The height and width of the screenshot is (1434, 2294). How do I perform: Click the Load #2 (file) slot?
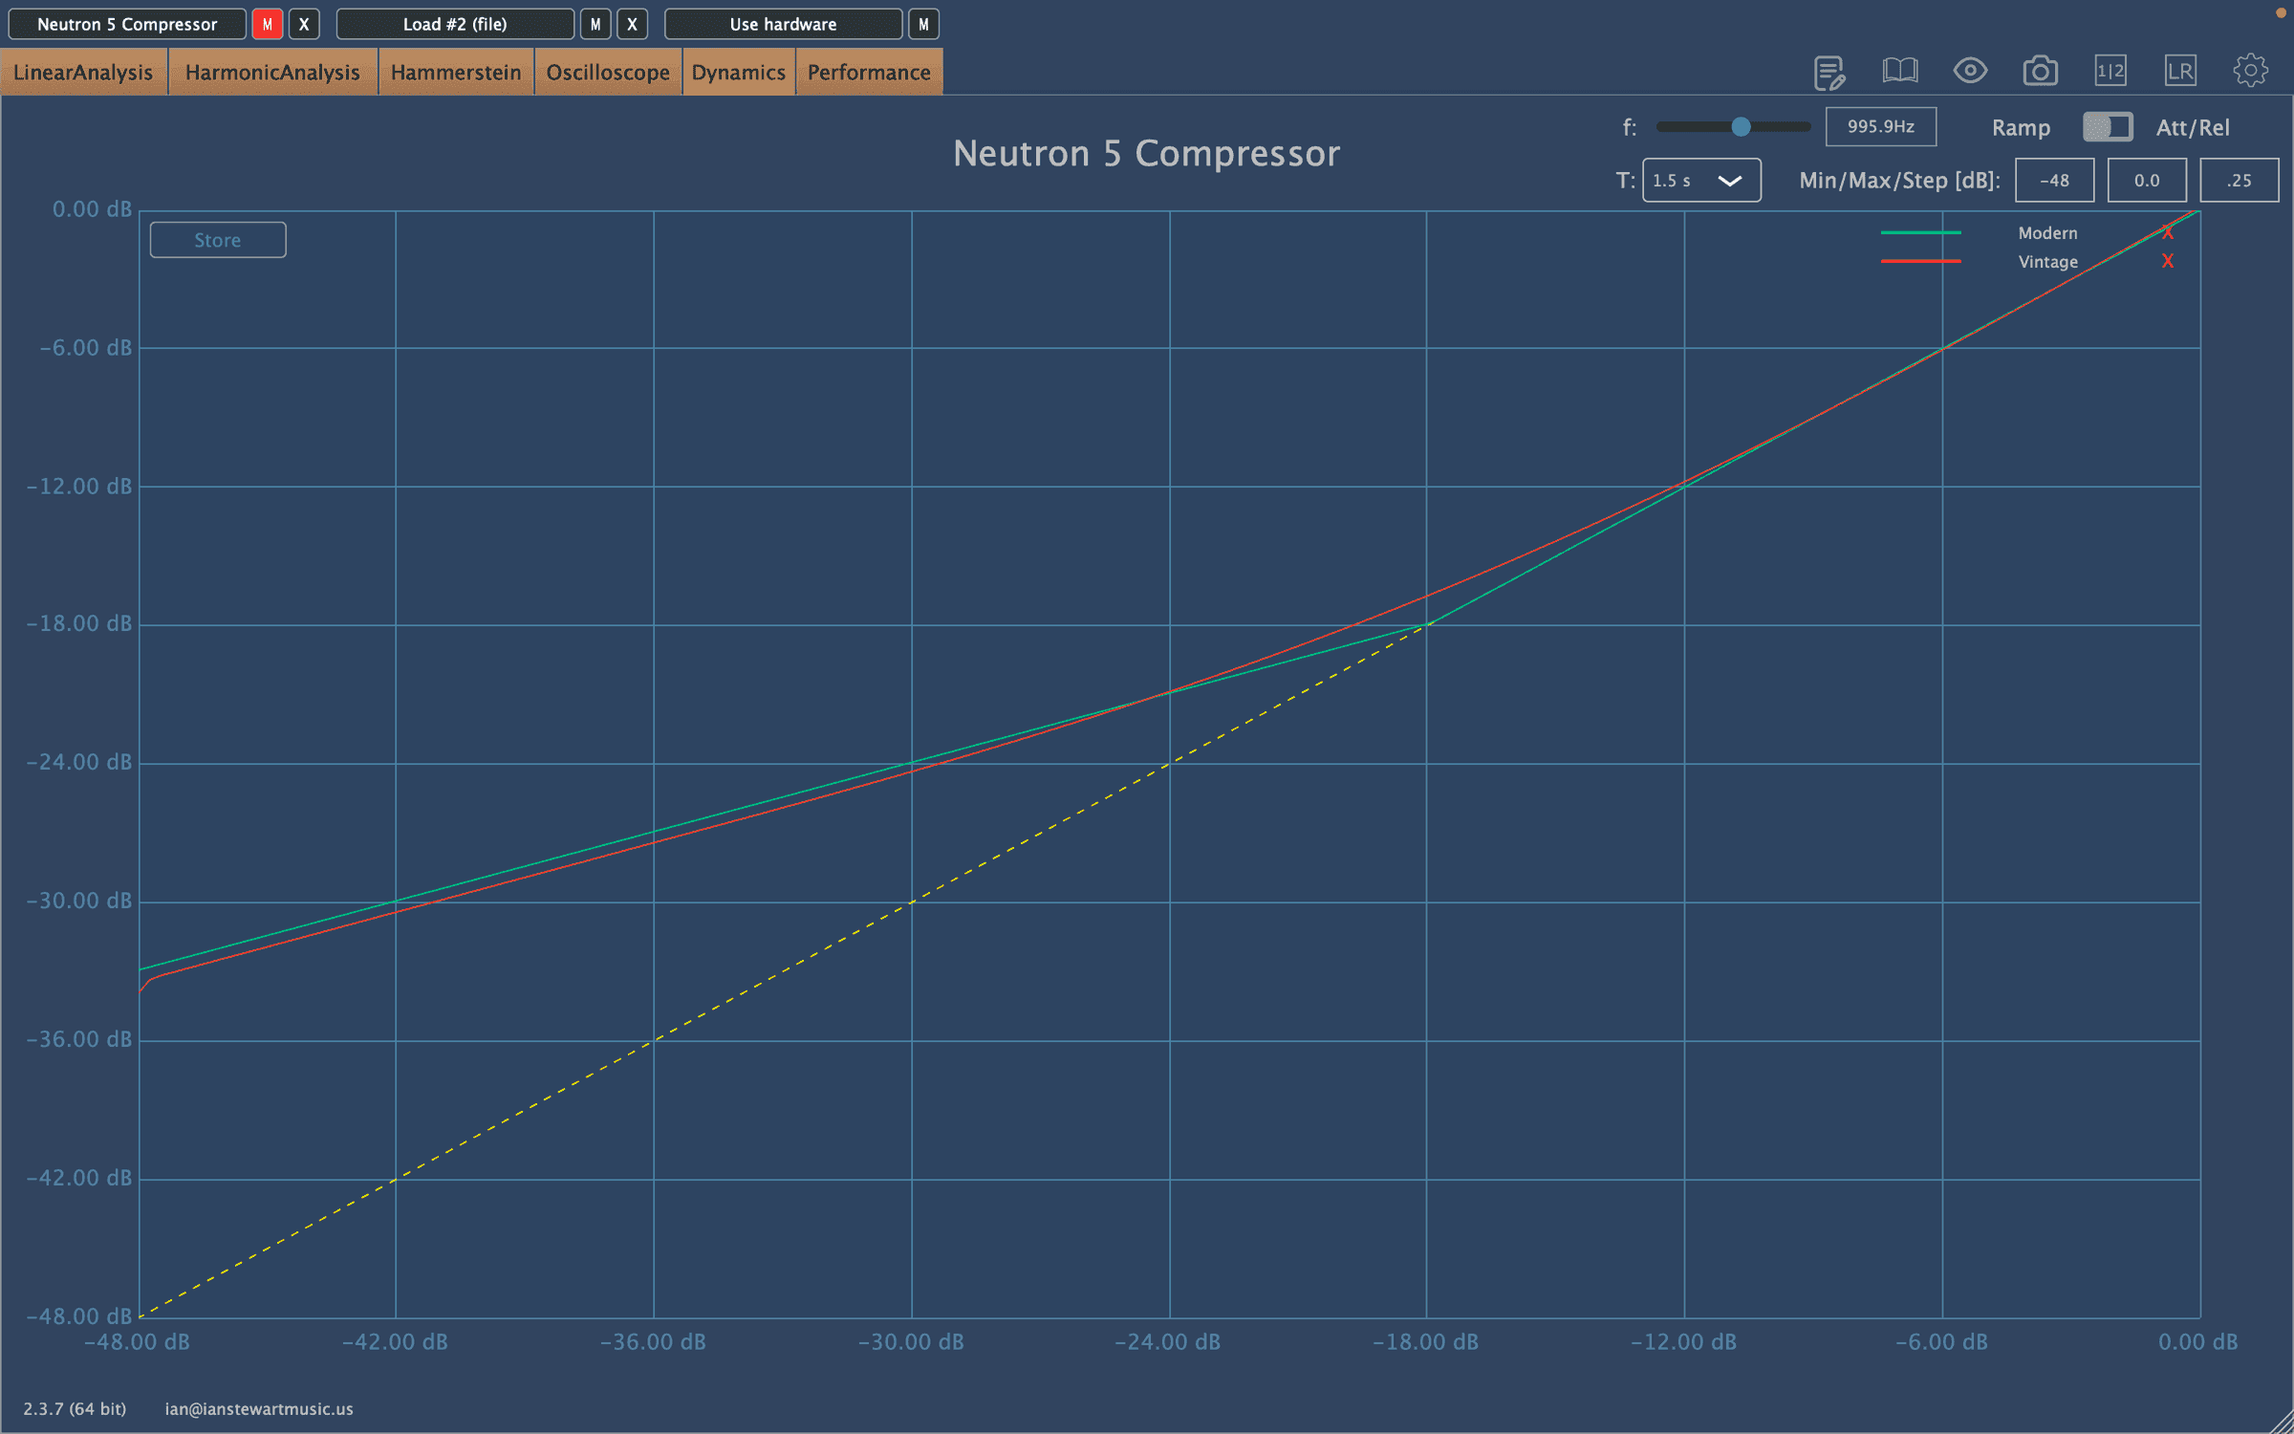point(455,24)
